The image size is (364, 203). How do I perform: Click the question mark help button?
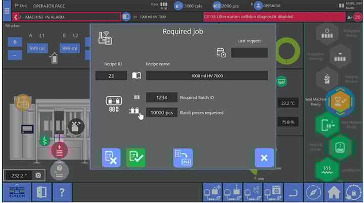click(62, 192)
